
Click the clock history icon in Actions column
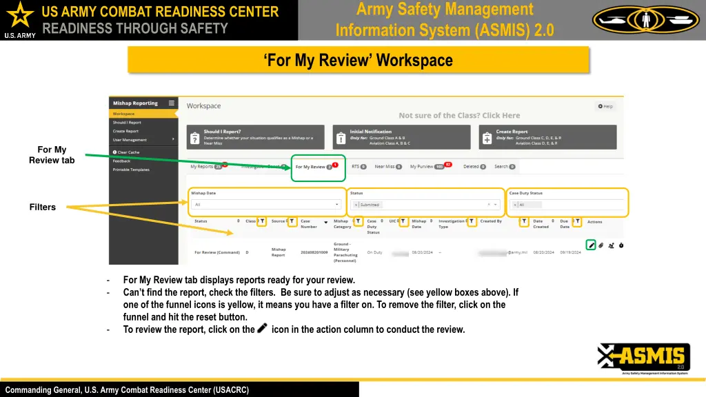point(621,245)
